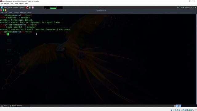Viewport: 197px width, 111px height.
Task: Click the first VirtualBox status bar icon
Action: click(171, 110)
